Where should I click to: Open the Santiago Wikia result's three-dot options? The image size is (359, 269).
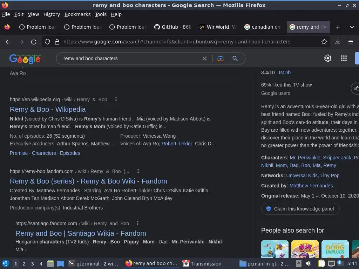[137, 223]
